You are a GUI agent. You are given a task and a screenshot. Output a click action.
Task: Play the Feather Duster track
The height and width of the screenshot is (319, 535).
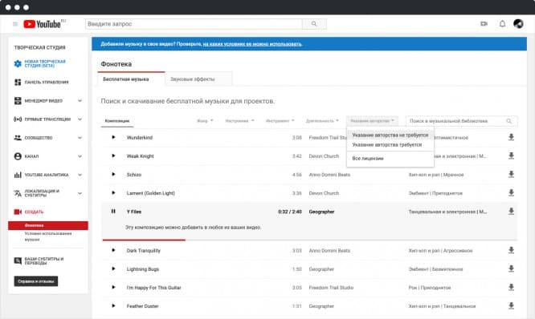coord(113,305)
